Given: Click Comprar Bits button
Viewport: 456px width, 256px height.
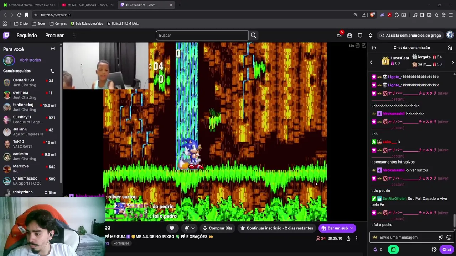Looking at the screenshot, I should pyautogui.click(x=217, y=228).
